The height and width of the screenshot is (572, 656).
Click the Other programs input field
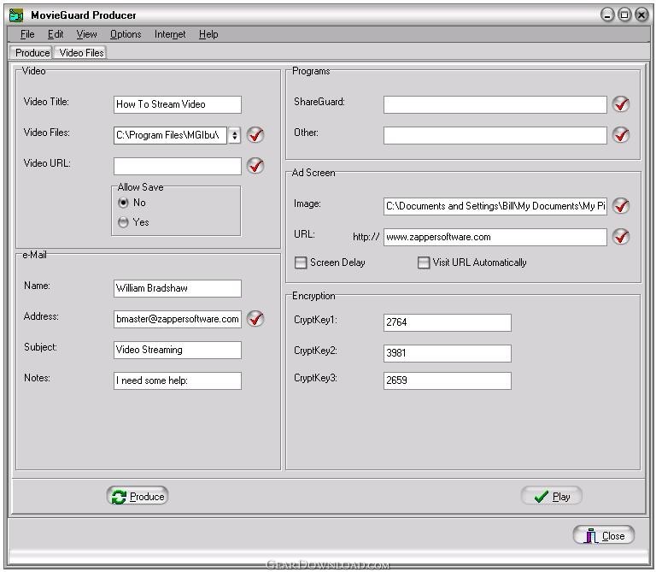(x=495, y=135)
